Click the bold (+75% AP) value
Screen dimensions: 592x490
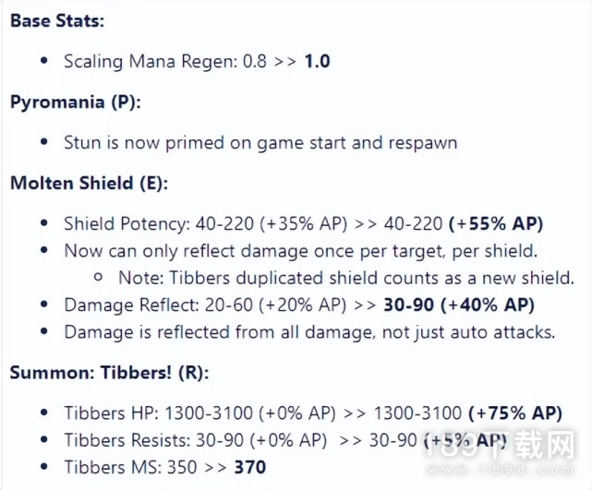pos(515,413)
